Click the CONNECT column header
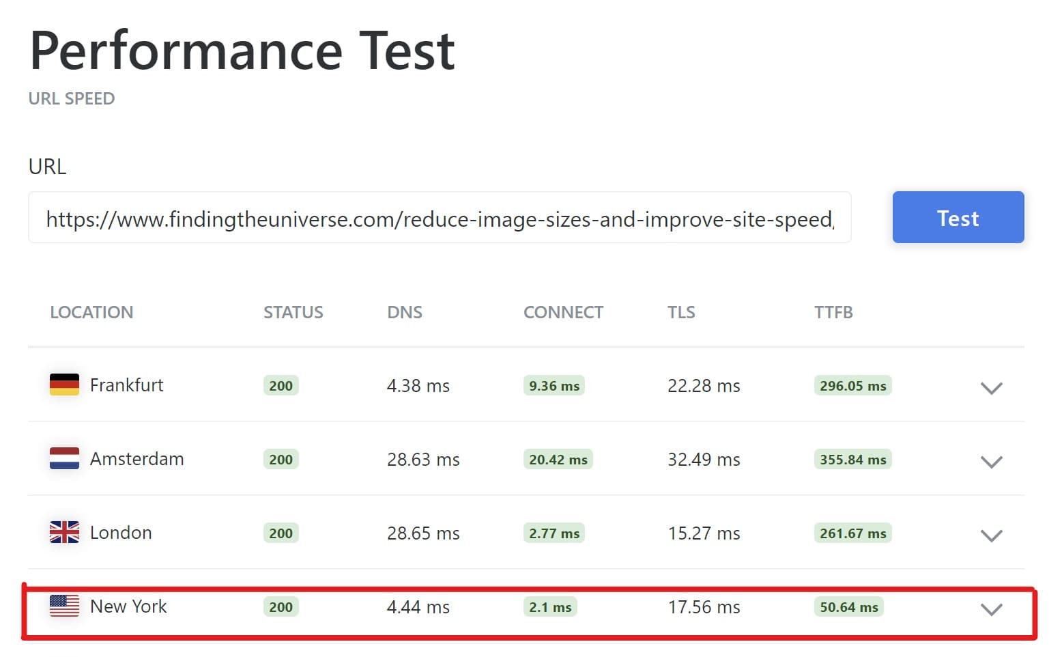The image size is (1062, 657). 563,312
